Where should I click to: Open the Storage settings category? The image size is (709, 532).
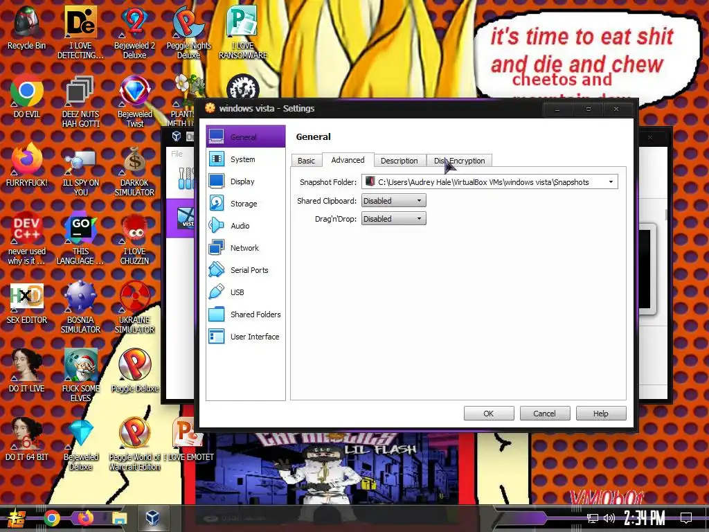[246, 204]
